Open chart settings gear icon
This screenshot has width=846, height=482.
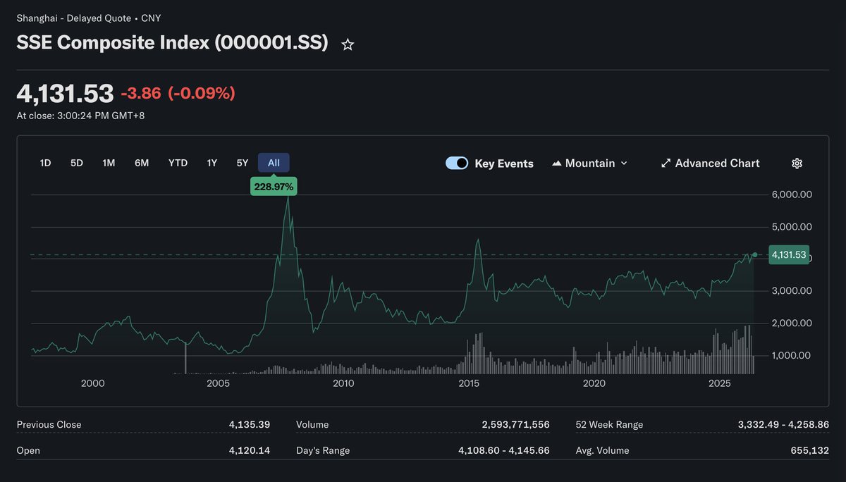797,163
